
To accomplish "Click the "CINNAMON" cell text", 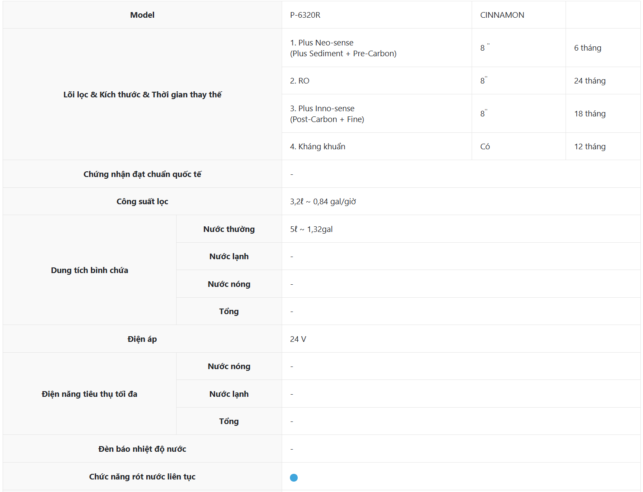I will click(x=502, y=15).
